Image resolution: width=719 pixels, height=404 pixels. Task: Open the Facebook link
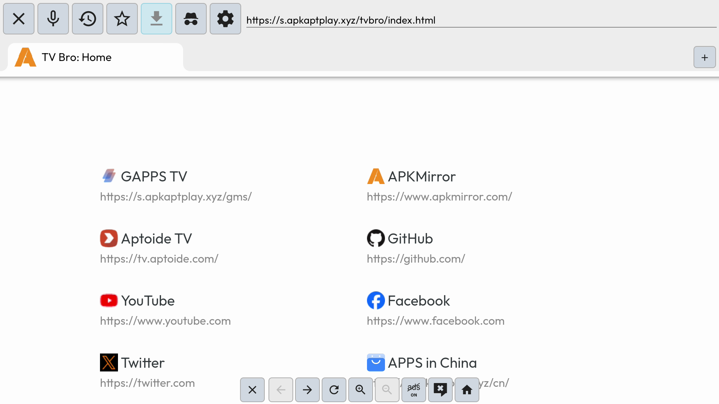(x=419, y=300)
